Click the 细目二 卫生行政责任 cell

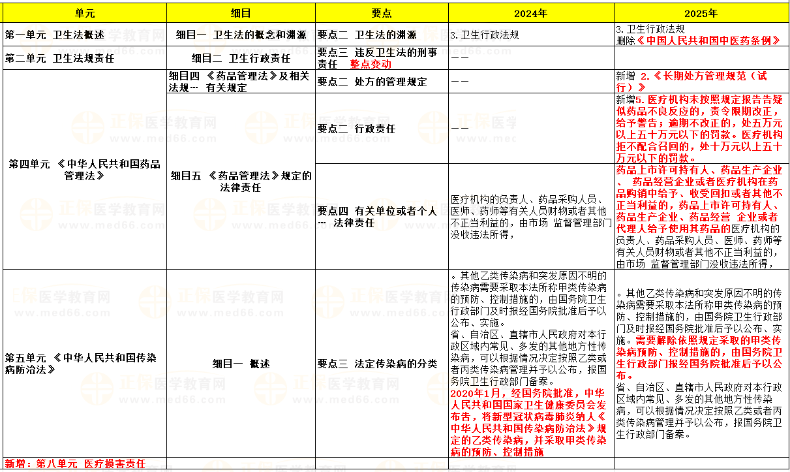pos(241,58)
